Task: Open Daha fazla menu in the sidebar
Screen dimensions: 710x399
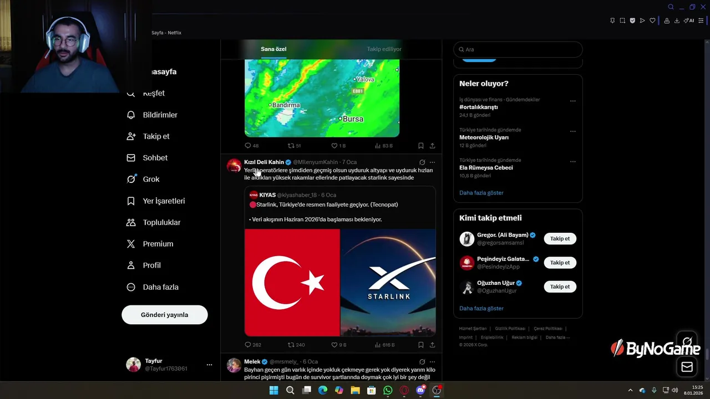Action: 153,287
